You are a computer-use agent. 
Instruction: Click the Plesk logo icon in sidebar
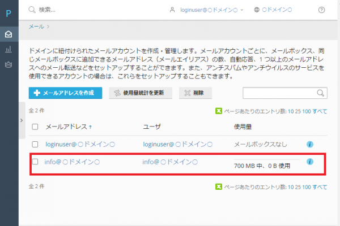8,14
